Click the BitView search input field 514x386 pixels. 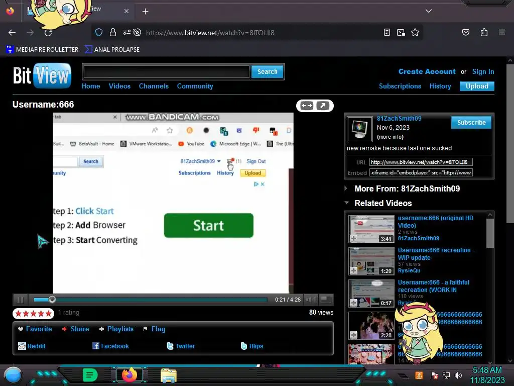tap(167, 71)
